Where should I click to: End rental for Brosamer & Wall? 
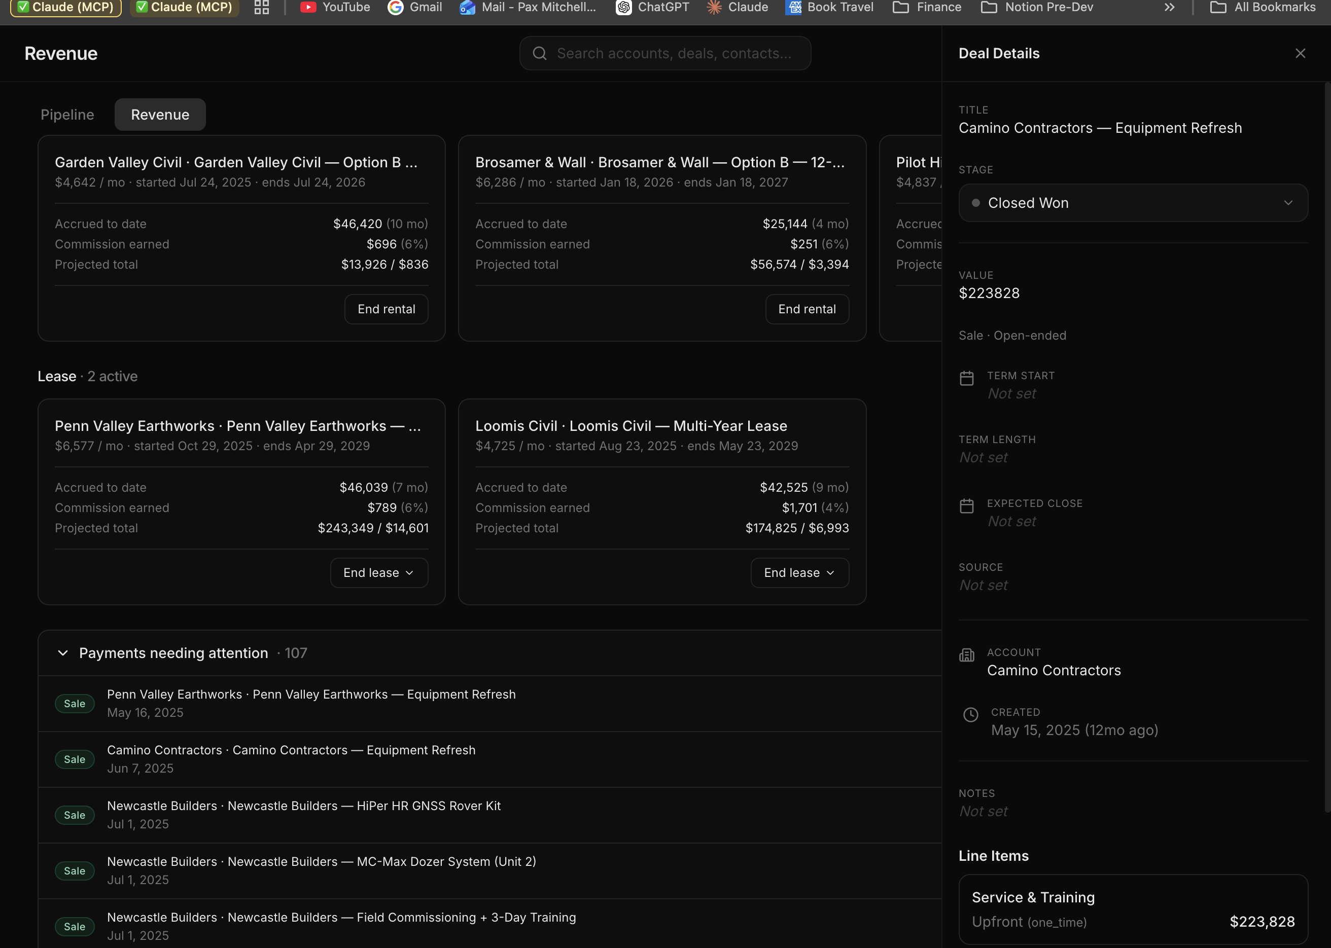pos(807,309)
